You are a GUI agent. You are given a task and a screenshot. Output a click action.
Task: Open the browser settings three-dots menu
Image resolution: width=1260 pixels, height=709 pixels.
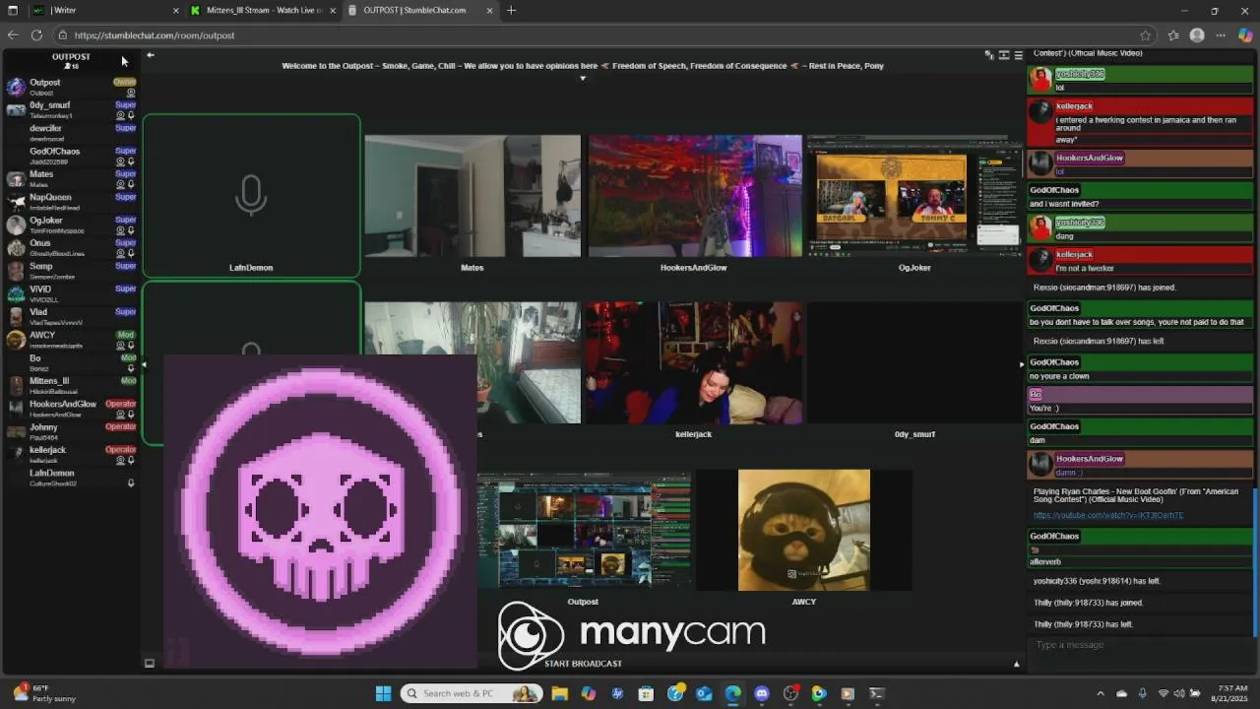pyautogui.click(x=1221, y=35)
